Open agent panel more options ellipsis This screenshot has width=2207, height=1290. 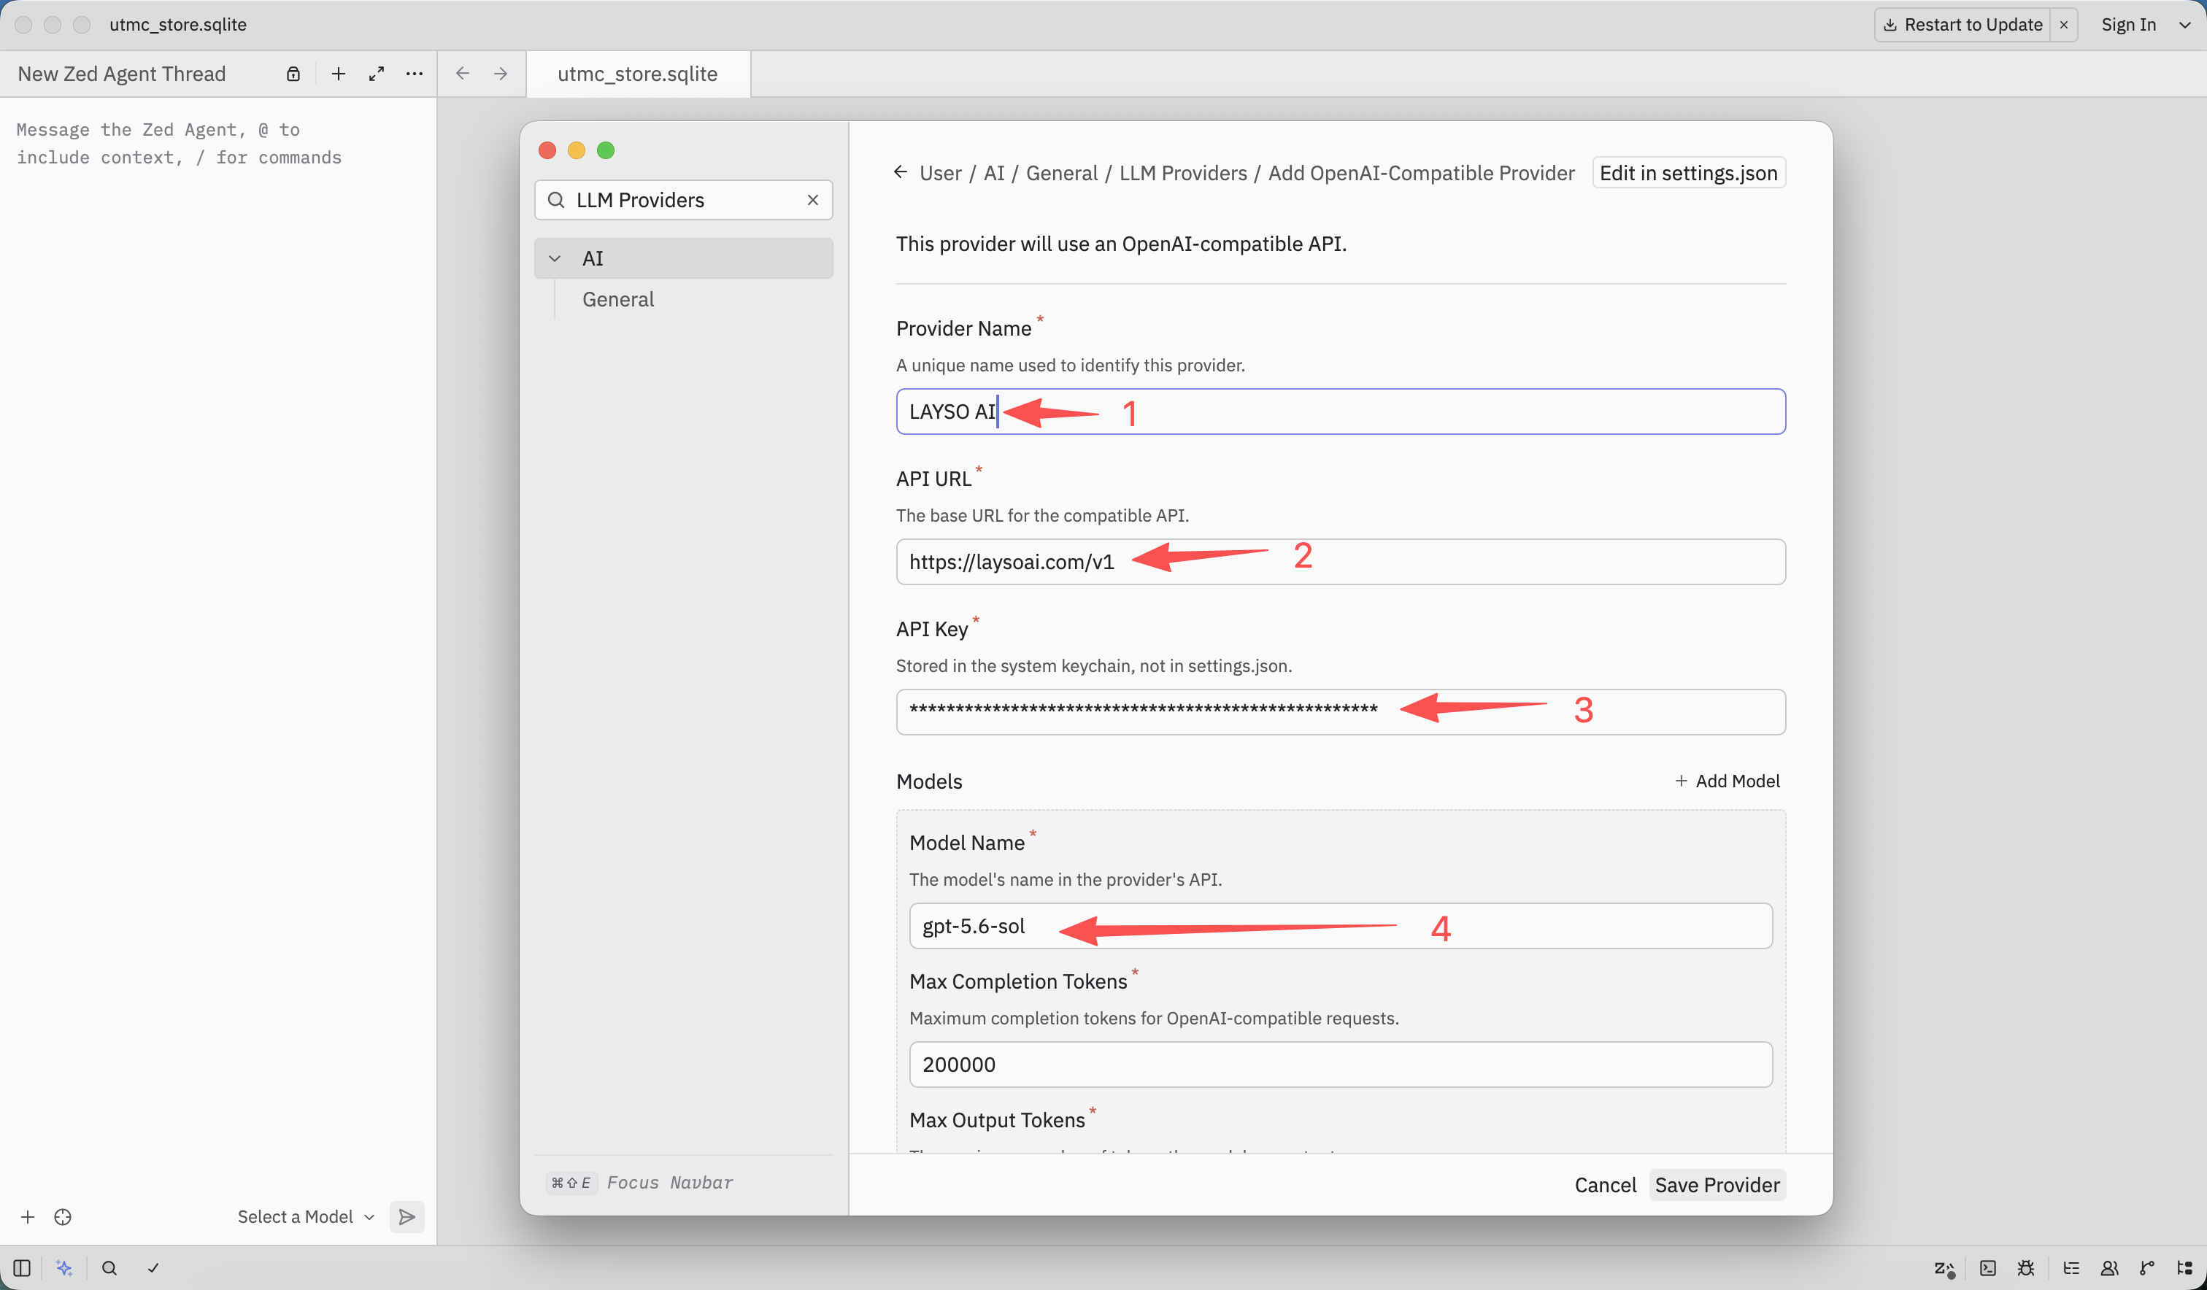click(415, 74)
